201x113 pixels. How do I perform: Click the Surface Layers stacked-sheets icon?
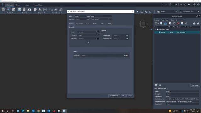(35, 9)
